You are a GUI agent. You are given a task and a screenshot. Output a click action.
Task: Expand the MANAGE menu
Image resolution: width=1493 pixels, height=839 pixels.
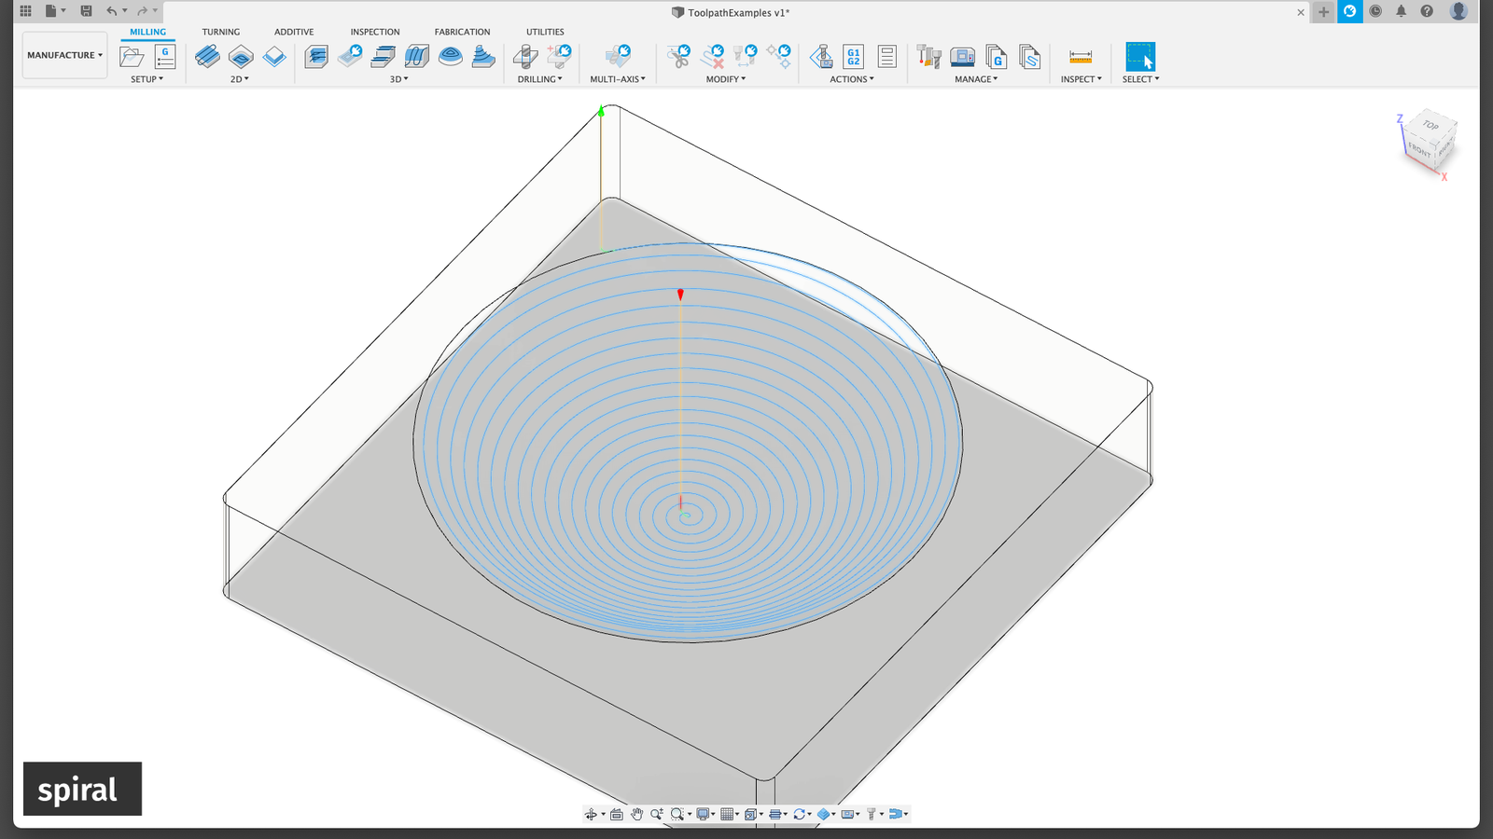(x=976, y=79)
